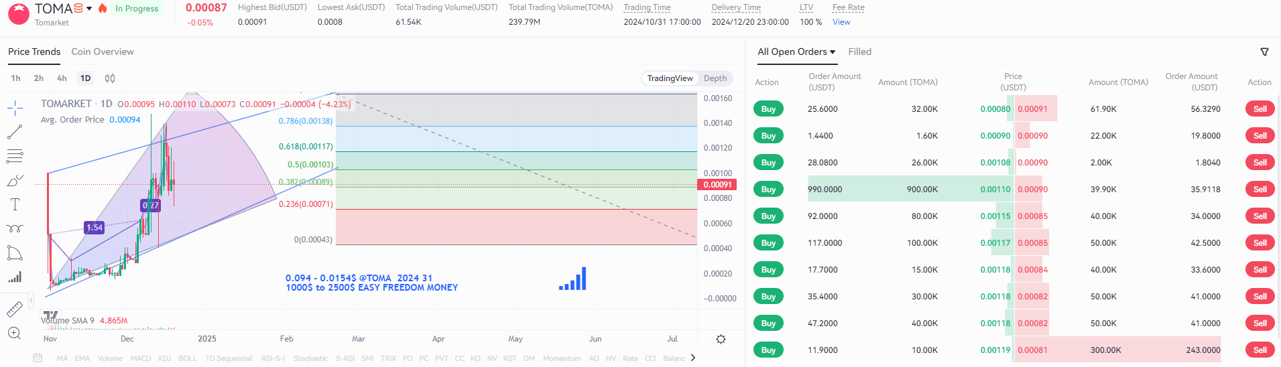The image size is (1281, 367).
Task: Switch to the Price Trends tab
Action: [x=34, y=52]
